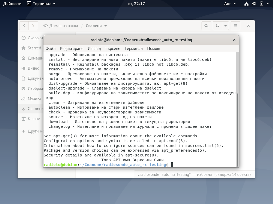Click the terminal prompt cursor
The width and height of the screenshot is (273, 204).
pos(172,165)
